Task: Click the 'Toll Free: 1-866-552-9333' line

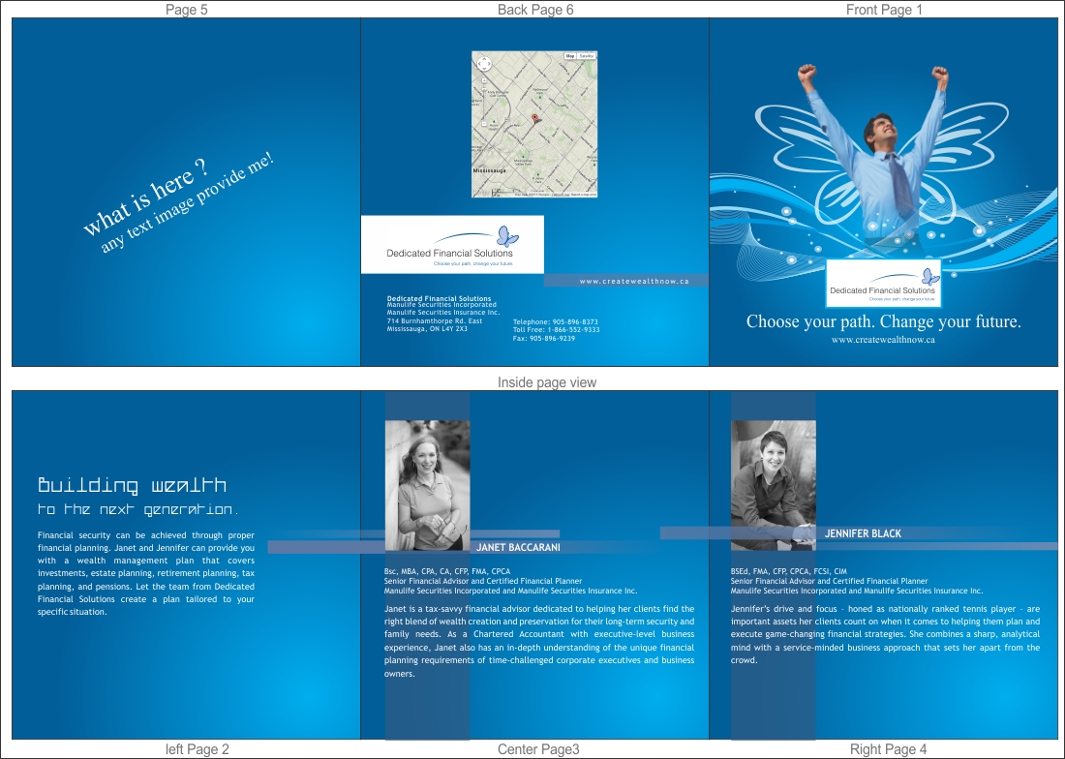Action: pos(557,330)
